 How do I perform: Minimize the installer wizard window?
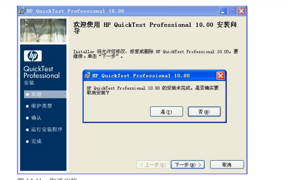click(x=223, y=11)
